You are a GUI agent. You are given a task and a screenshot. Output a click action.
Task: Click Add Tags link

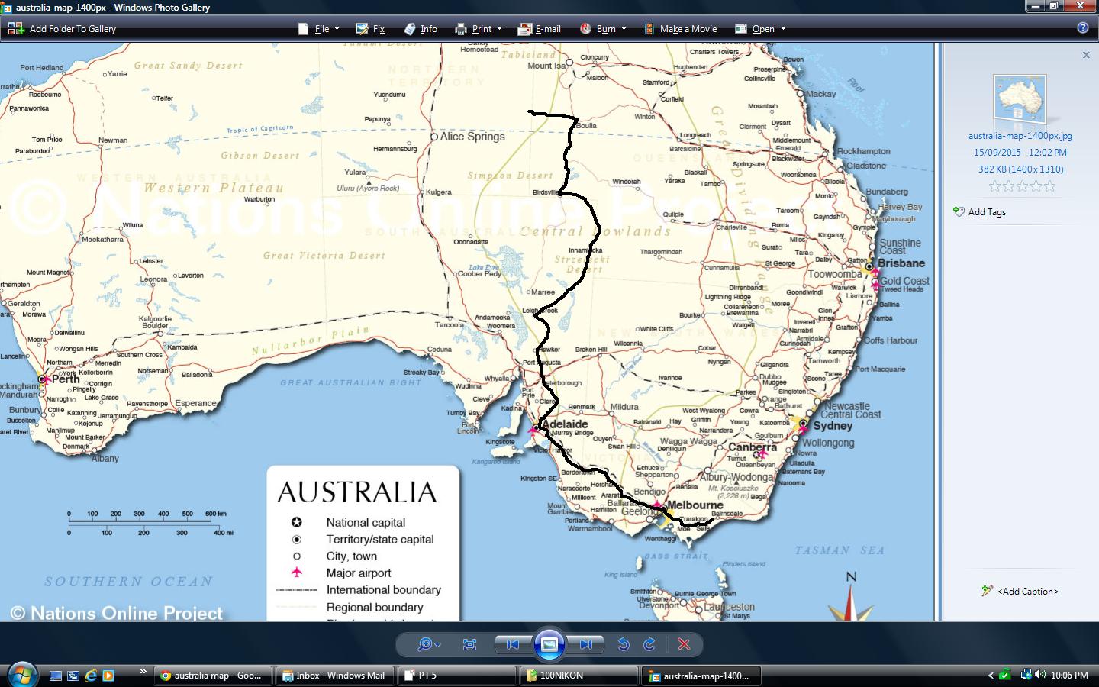tap(986, 212)
